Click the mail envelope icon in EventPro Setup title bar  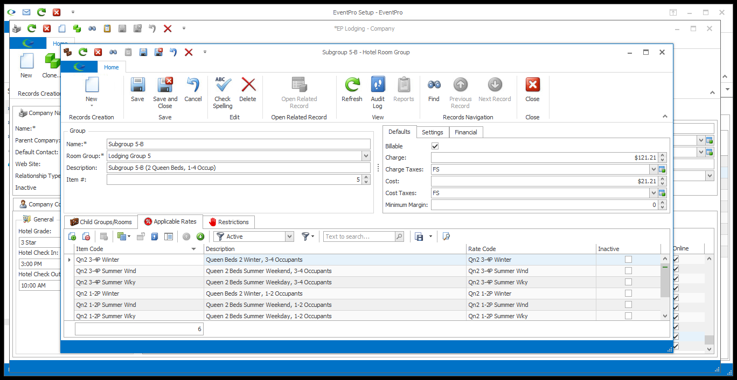26,12
